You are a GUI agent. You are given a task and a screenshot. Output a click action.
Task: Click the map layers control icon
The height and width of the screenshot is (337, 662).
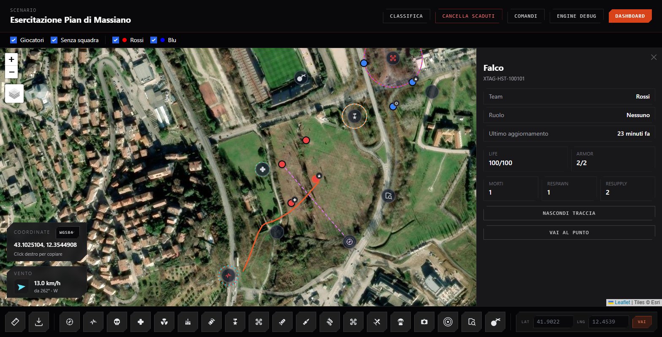click(14, 94)
